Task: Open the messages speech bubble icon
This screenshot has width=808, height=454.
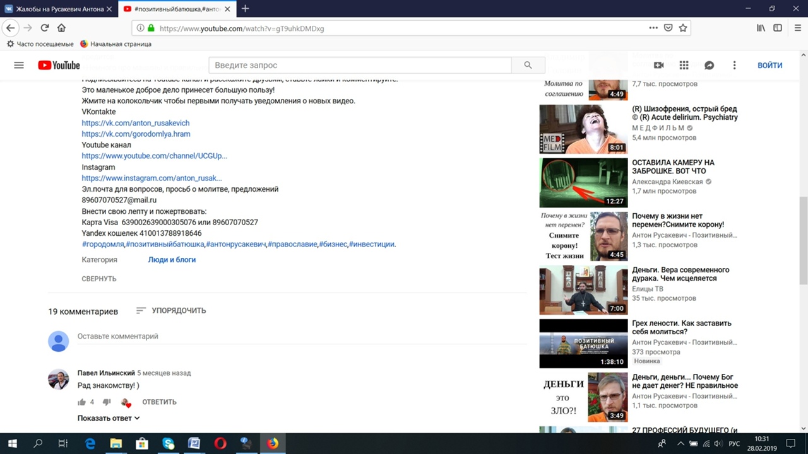Action: click(709, 66)
